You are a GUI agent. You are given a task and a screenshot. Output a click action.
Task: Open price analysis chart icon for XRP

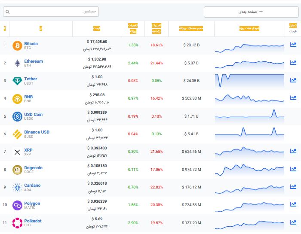pos(293,151)
